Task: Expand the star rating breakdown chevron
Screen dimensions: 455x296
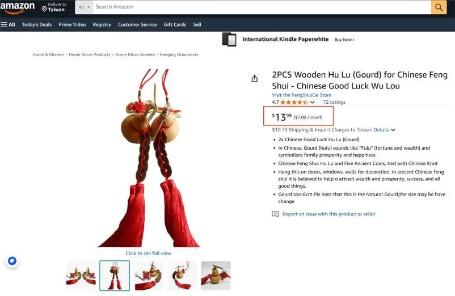Action: [312, 102]
